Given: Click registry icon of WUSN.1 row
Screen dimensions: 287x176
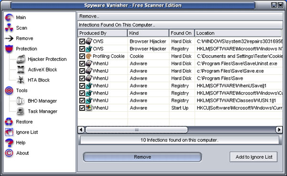Looking at the screenshot, I should pos(89,100).
